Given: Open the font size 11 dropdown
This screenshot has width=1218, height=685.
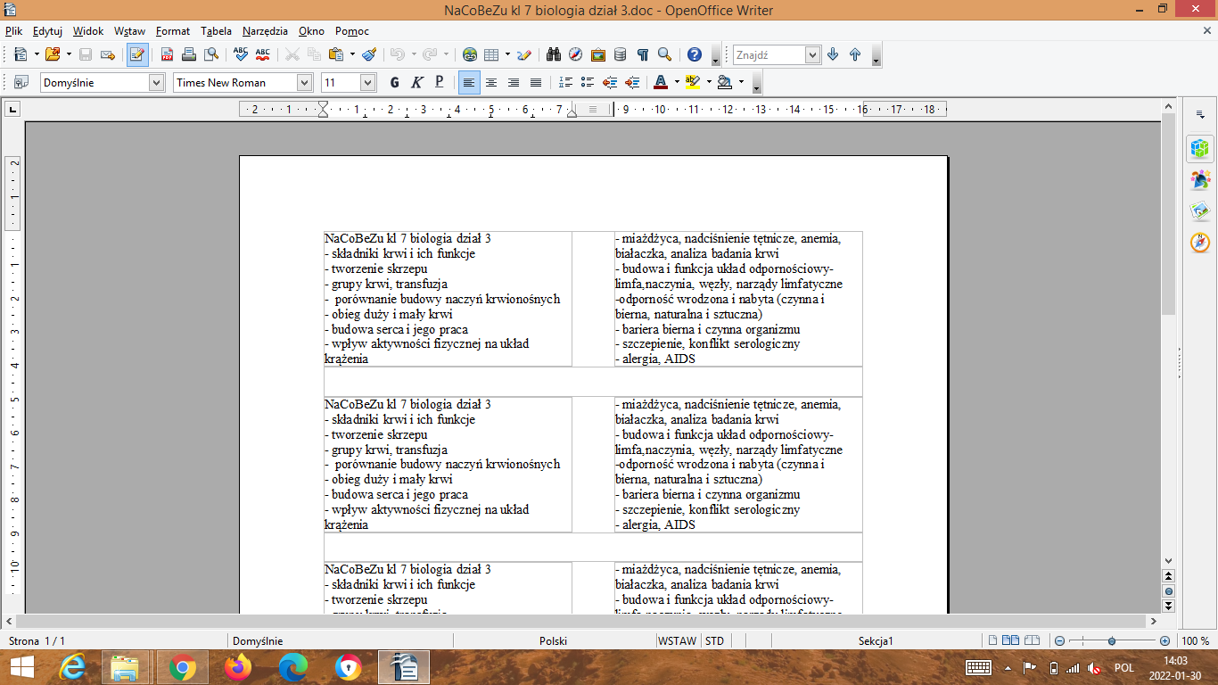Looking at the screenshot, I should point(367,82).
